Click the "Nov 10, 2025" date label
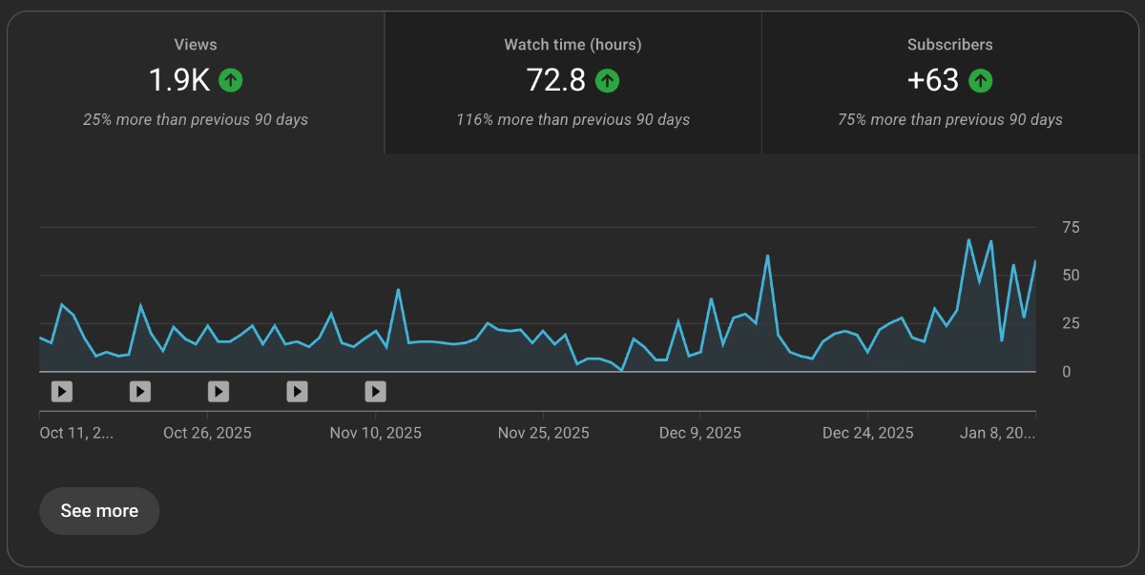 tap(376, 433)
